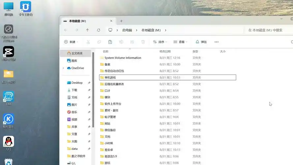Expand the OneDrive tree node

[x=63, y=68]
